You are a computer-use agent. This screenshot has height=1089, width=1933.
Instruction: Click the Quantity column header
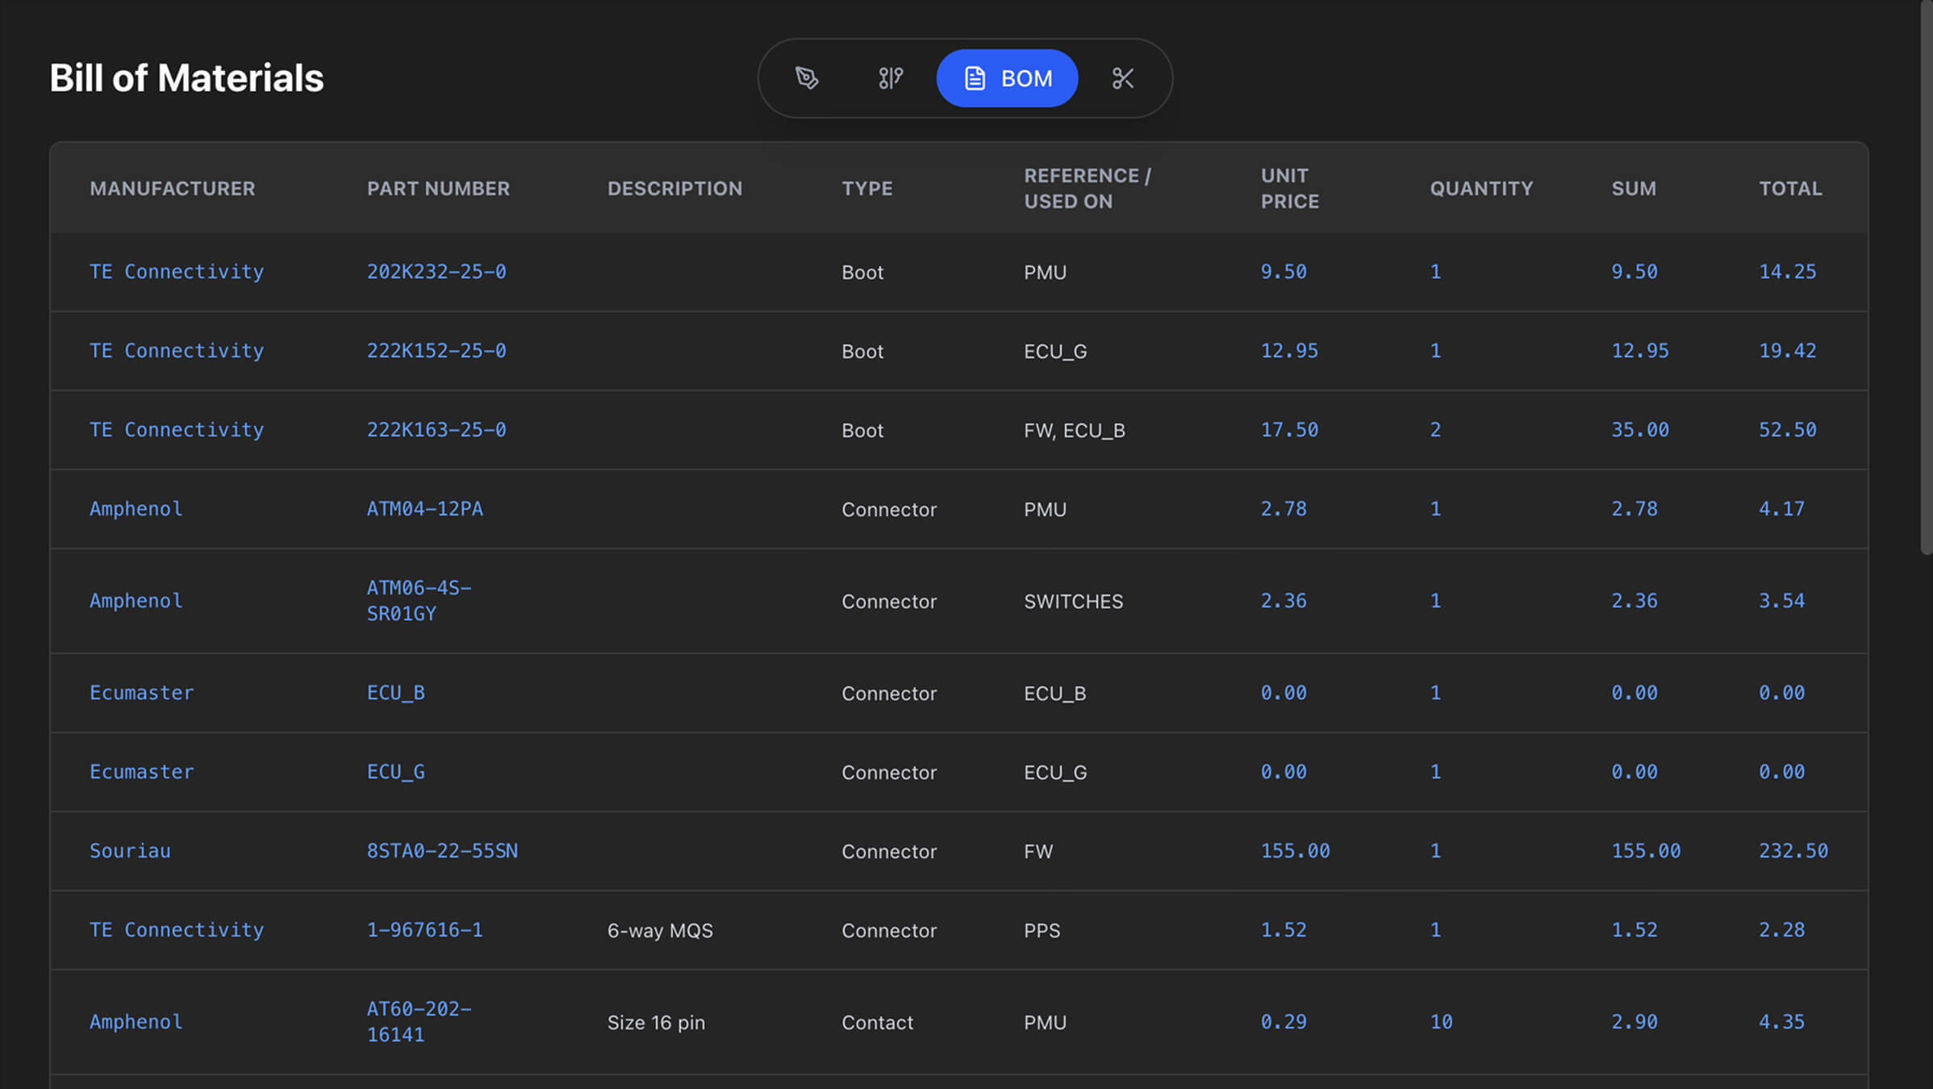1481,188
